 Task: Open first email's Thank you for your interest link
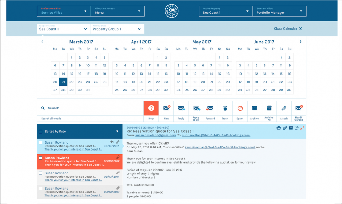click(73, 149)
